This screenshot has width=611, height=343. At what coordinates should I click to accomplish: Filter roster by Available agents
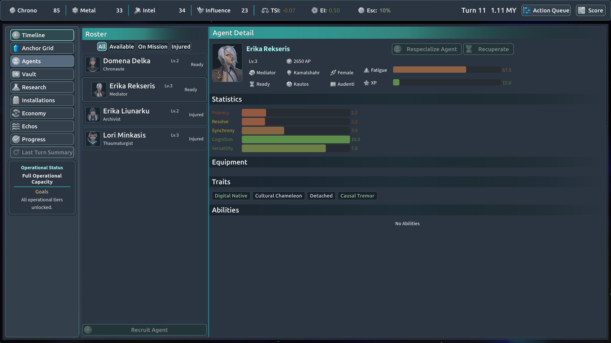click(122, 47)
